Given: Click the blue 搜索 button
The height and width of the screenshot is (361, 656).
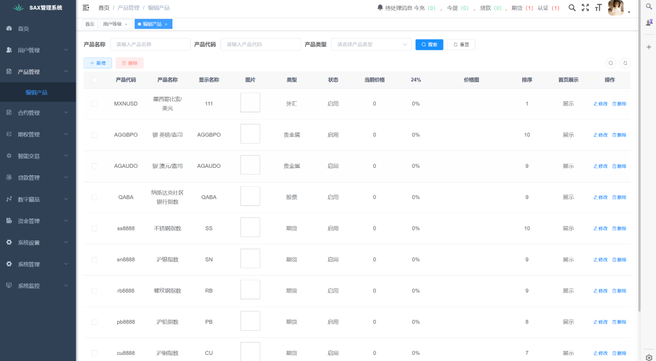Looking at the screenshot, I should (x=429, y=44).
